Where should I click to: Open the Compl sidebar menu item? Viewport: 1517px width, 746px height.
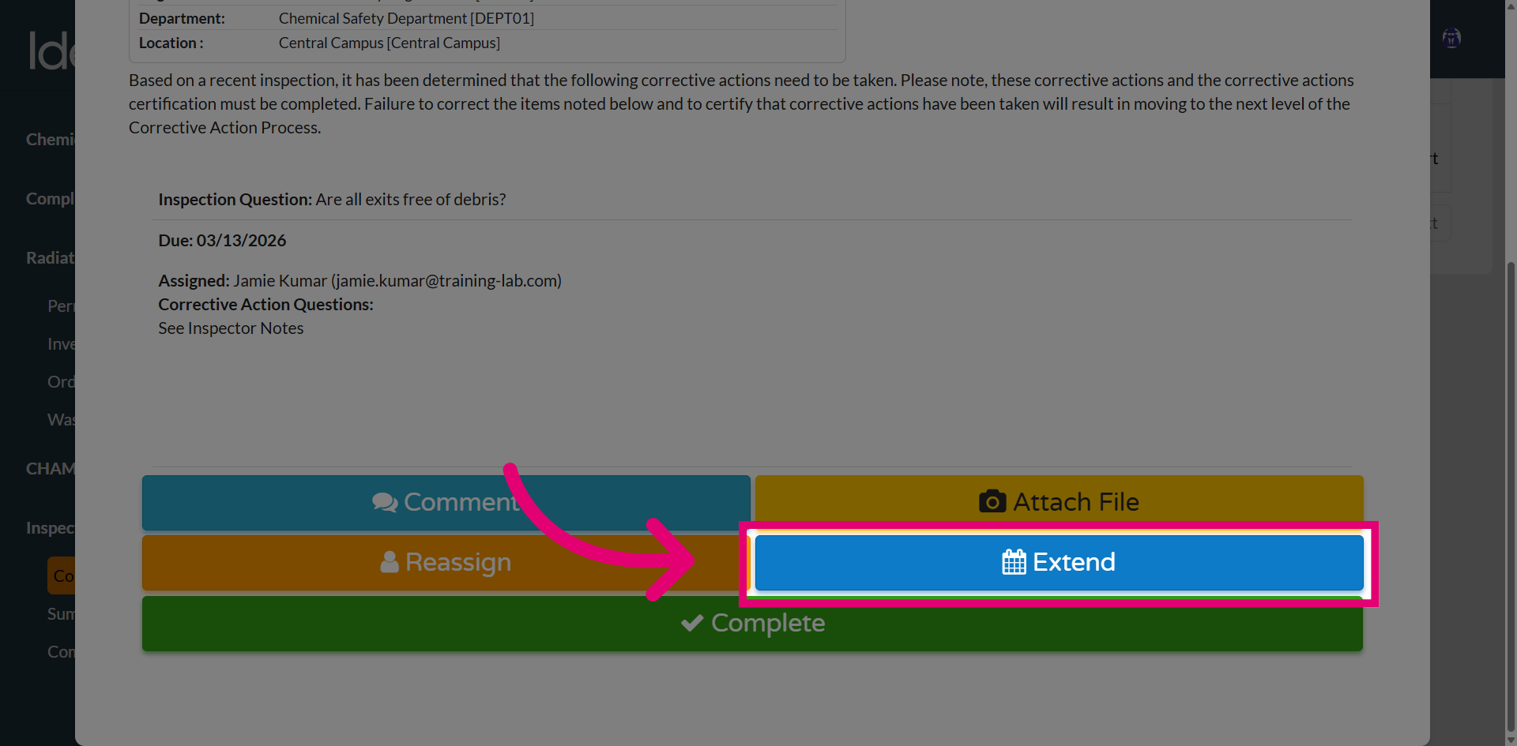coord(51,199)
